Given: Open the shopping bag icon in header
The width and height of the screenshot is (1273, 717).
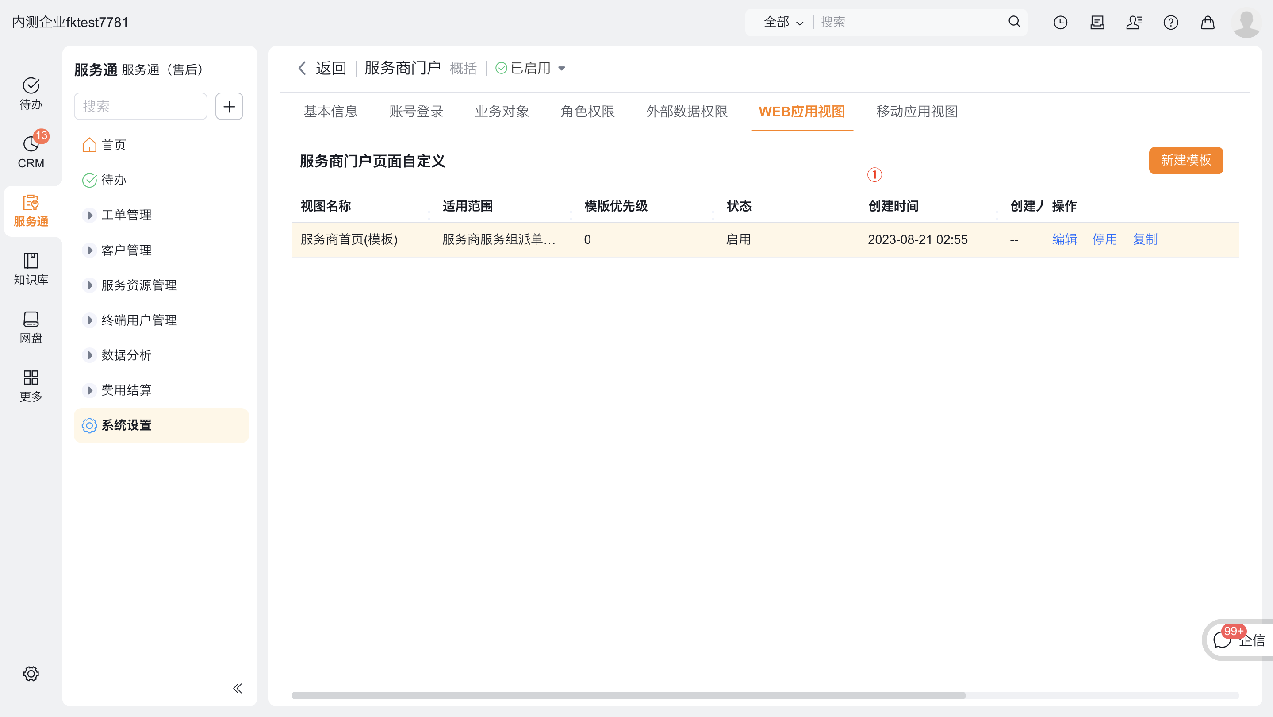Looking at the screenshot, I should point(1207,22).
